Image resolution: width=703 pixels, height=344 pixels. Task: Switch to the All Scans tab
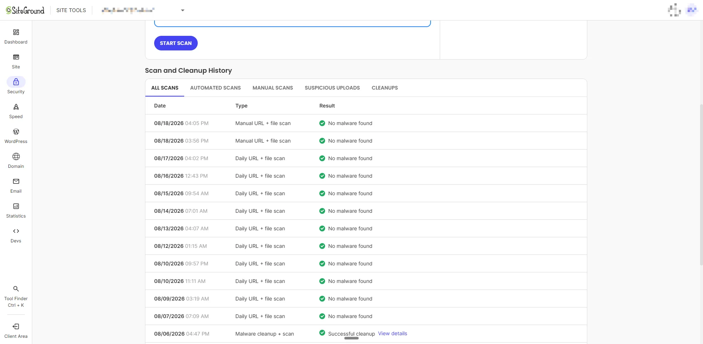165,88
